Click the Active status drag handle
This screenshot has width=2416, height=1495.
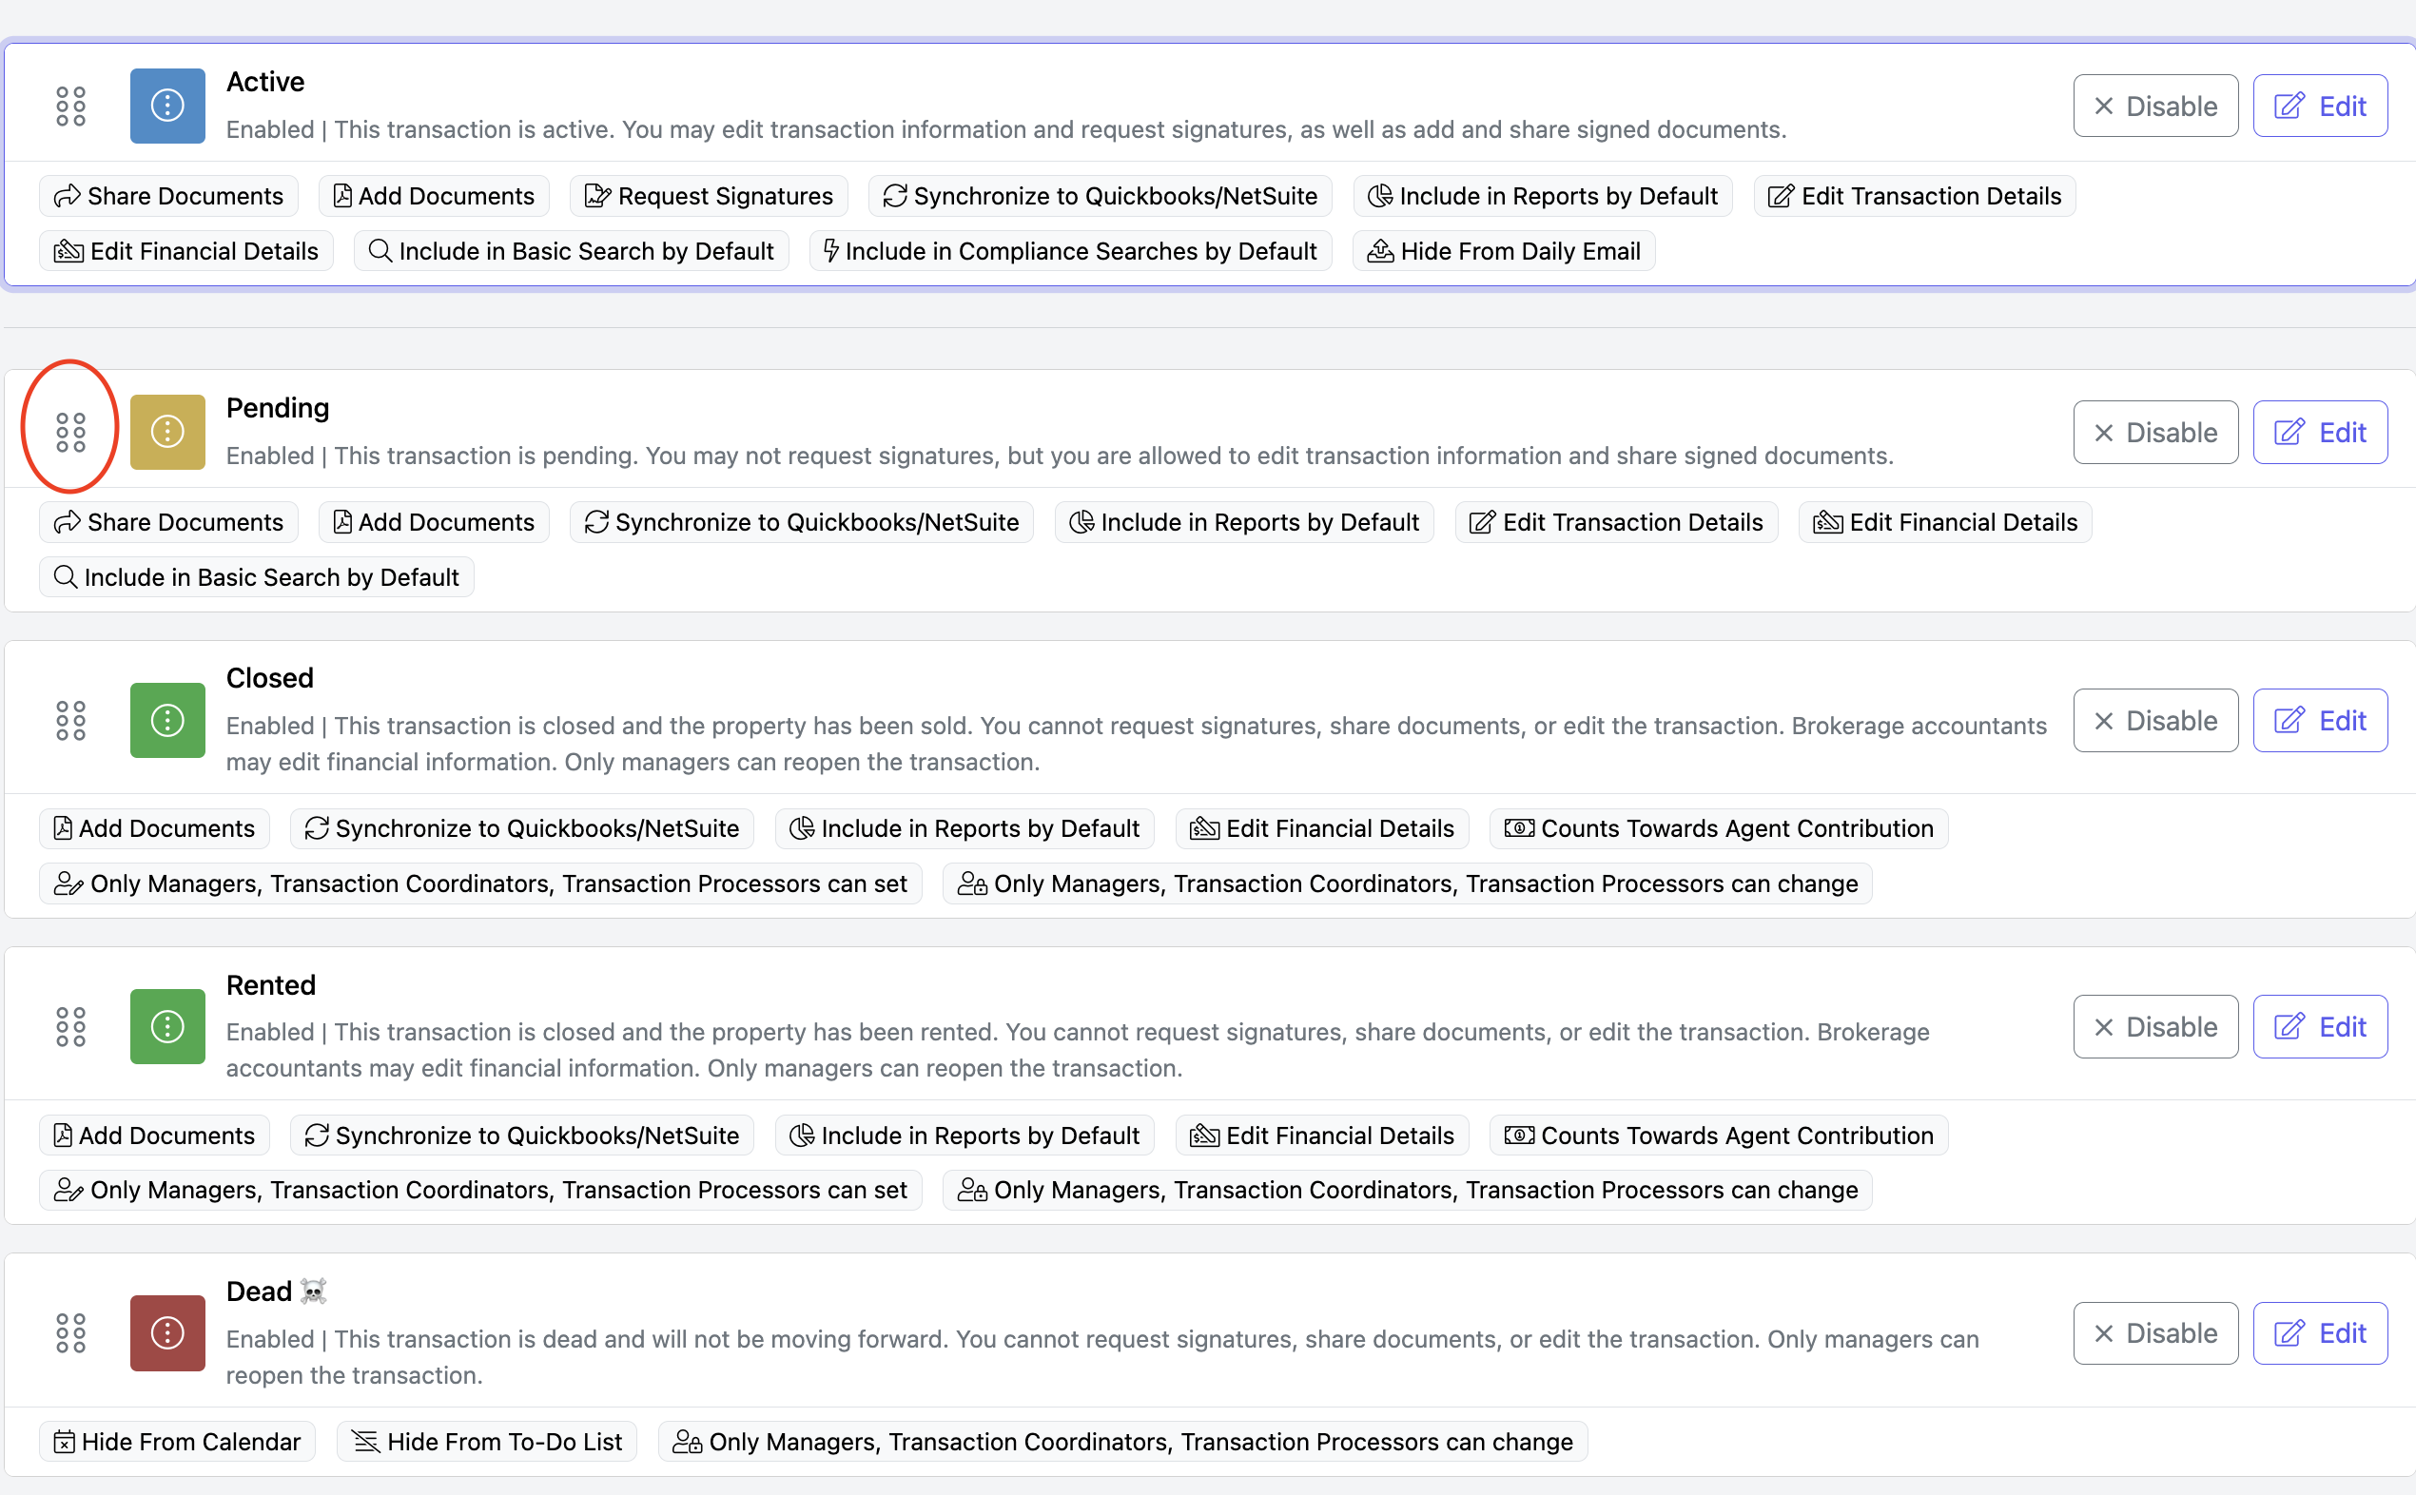[70, 106]
